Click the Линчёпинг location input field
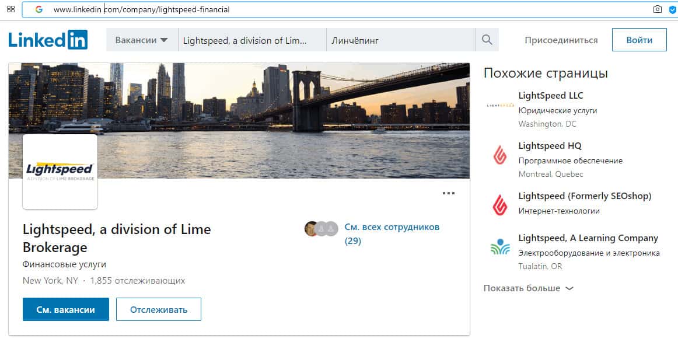This screenshot has height=342, width=678. [400, 40]
